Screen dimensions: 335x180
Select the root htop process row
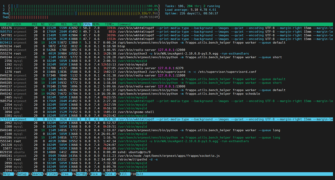click(167, 46)
